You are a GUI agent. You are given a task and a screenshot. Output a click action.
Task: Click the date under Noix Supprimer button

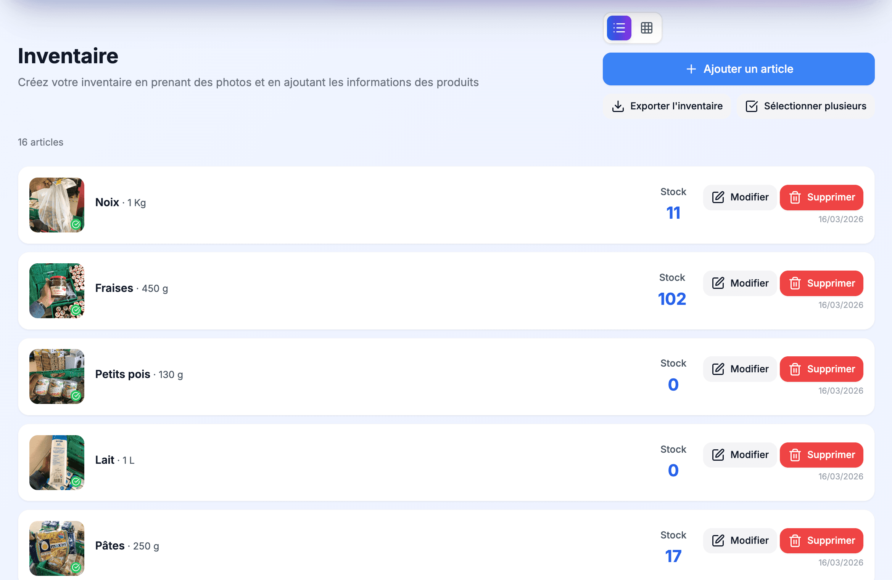point(840,219)
